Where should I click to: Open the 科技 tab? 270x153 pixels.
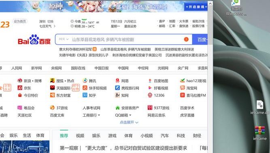pos(181,136)
